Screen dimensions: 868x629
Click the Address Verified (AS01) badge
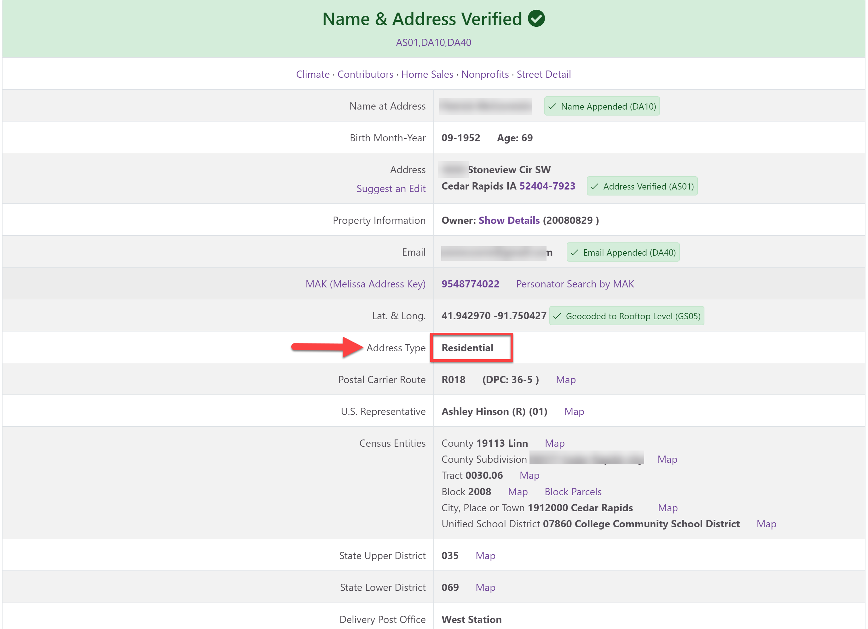click(642, 186)
